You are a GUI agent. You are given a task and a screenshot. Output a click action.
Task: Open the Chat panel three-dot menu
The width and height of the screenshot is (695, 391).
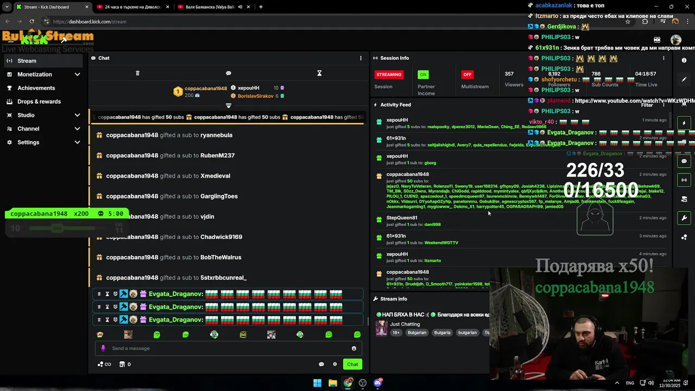pos(361,58)
